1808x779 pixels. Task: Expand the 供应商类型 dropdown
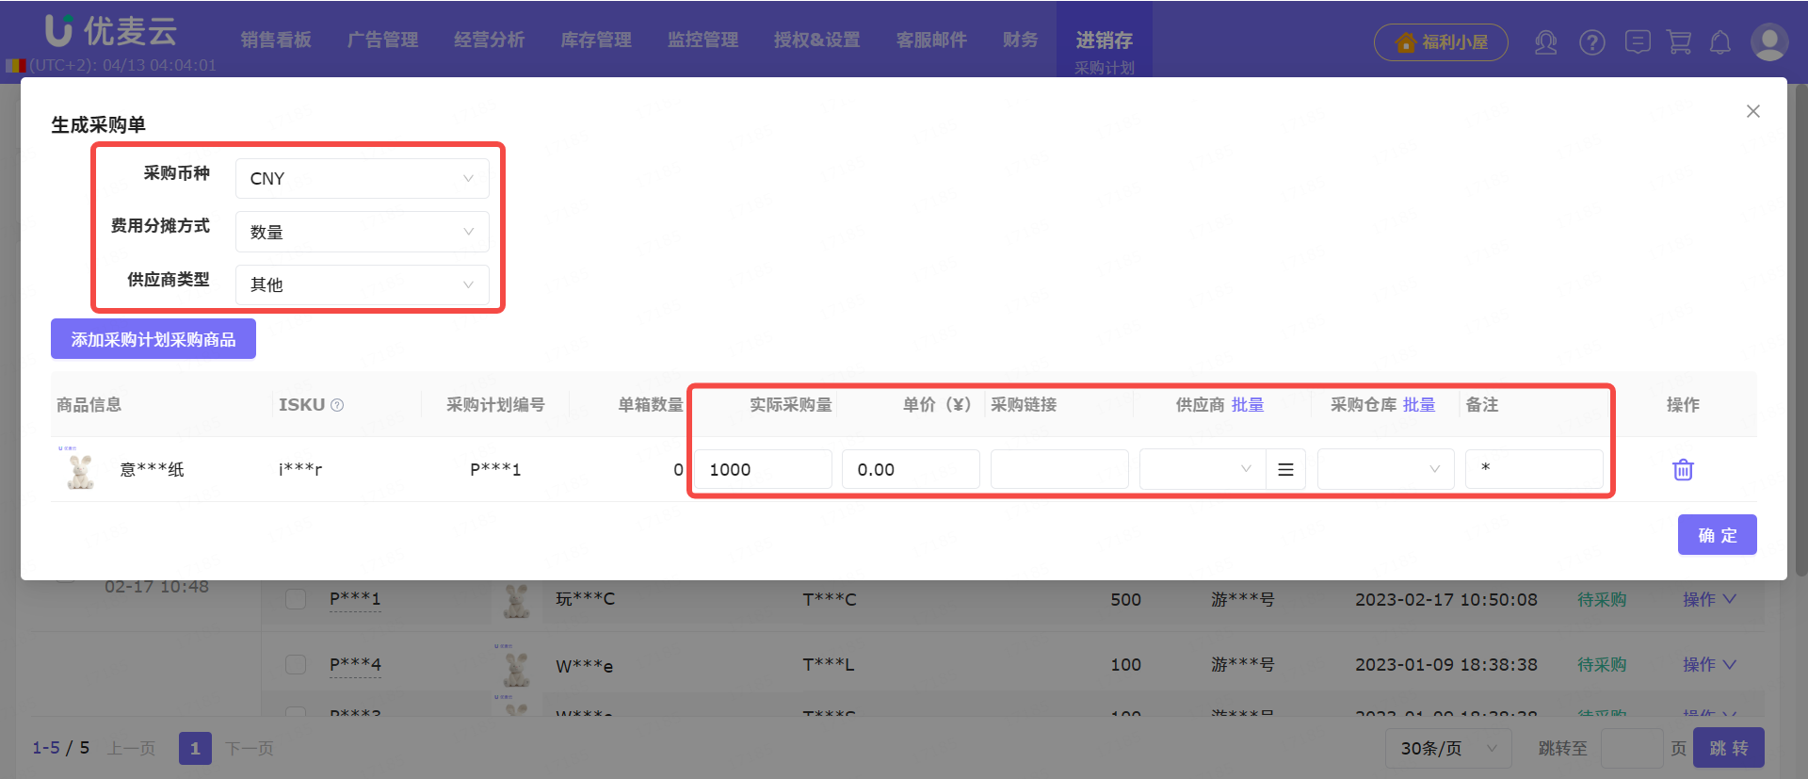click(362, 284)
